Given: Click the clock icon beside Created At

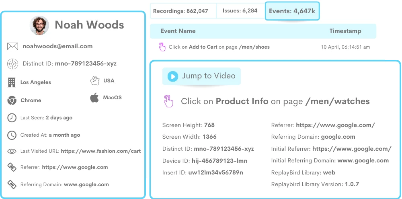Looking at the screenshot, I should tap(12, 135).
